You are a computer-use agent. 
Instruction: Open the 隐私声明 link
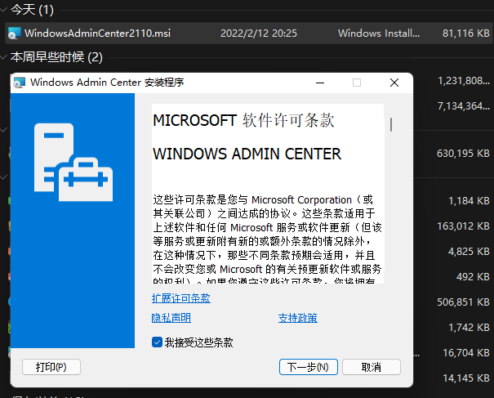pyautogui.click(x=171, y=318)
